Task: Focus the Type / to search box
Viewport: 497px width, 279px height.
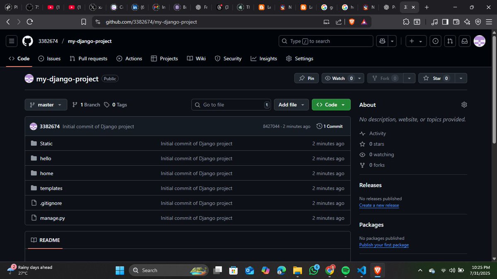Action: pos(326,41)
